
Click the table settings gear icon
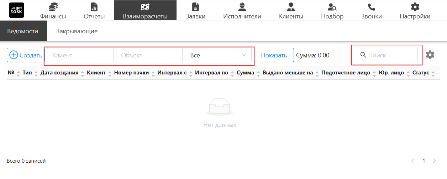coord(430,55)
